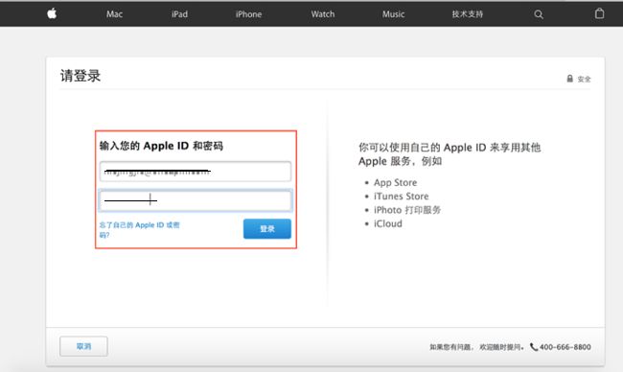Click the lock security icon
Screen dimensions: 623x372
pyautogui.click(x=569, y=79)
